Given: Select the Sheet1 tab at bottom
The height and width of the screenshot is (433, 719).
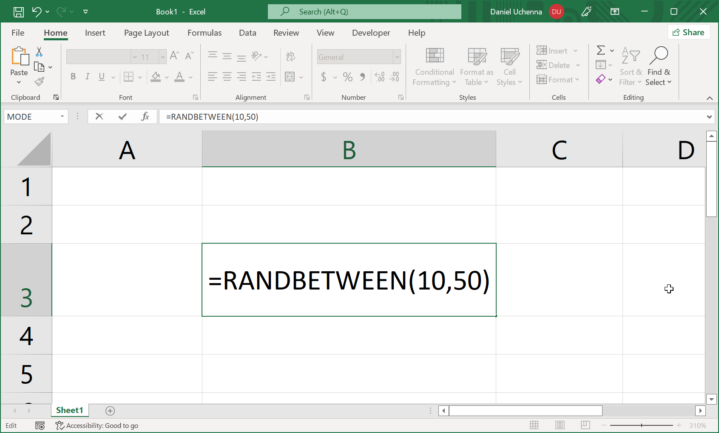Looking at the screenshot, I should point(69,411).
